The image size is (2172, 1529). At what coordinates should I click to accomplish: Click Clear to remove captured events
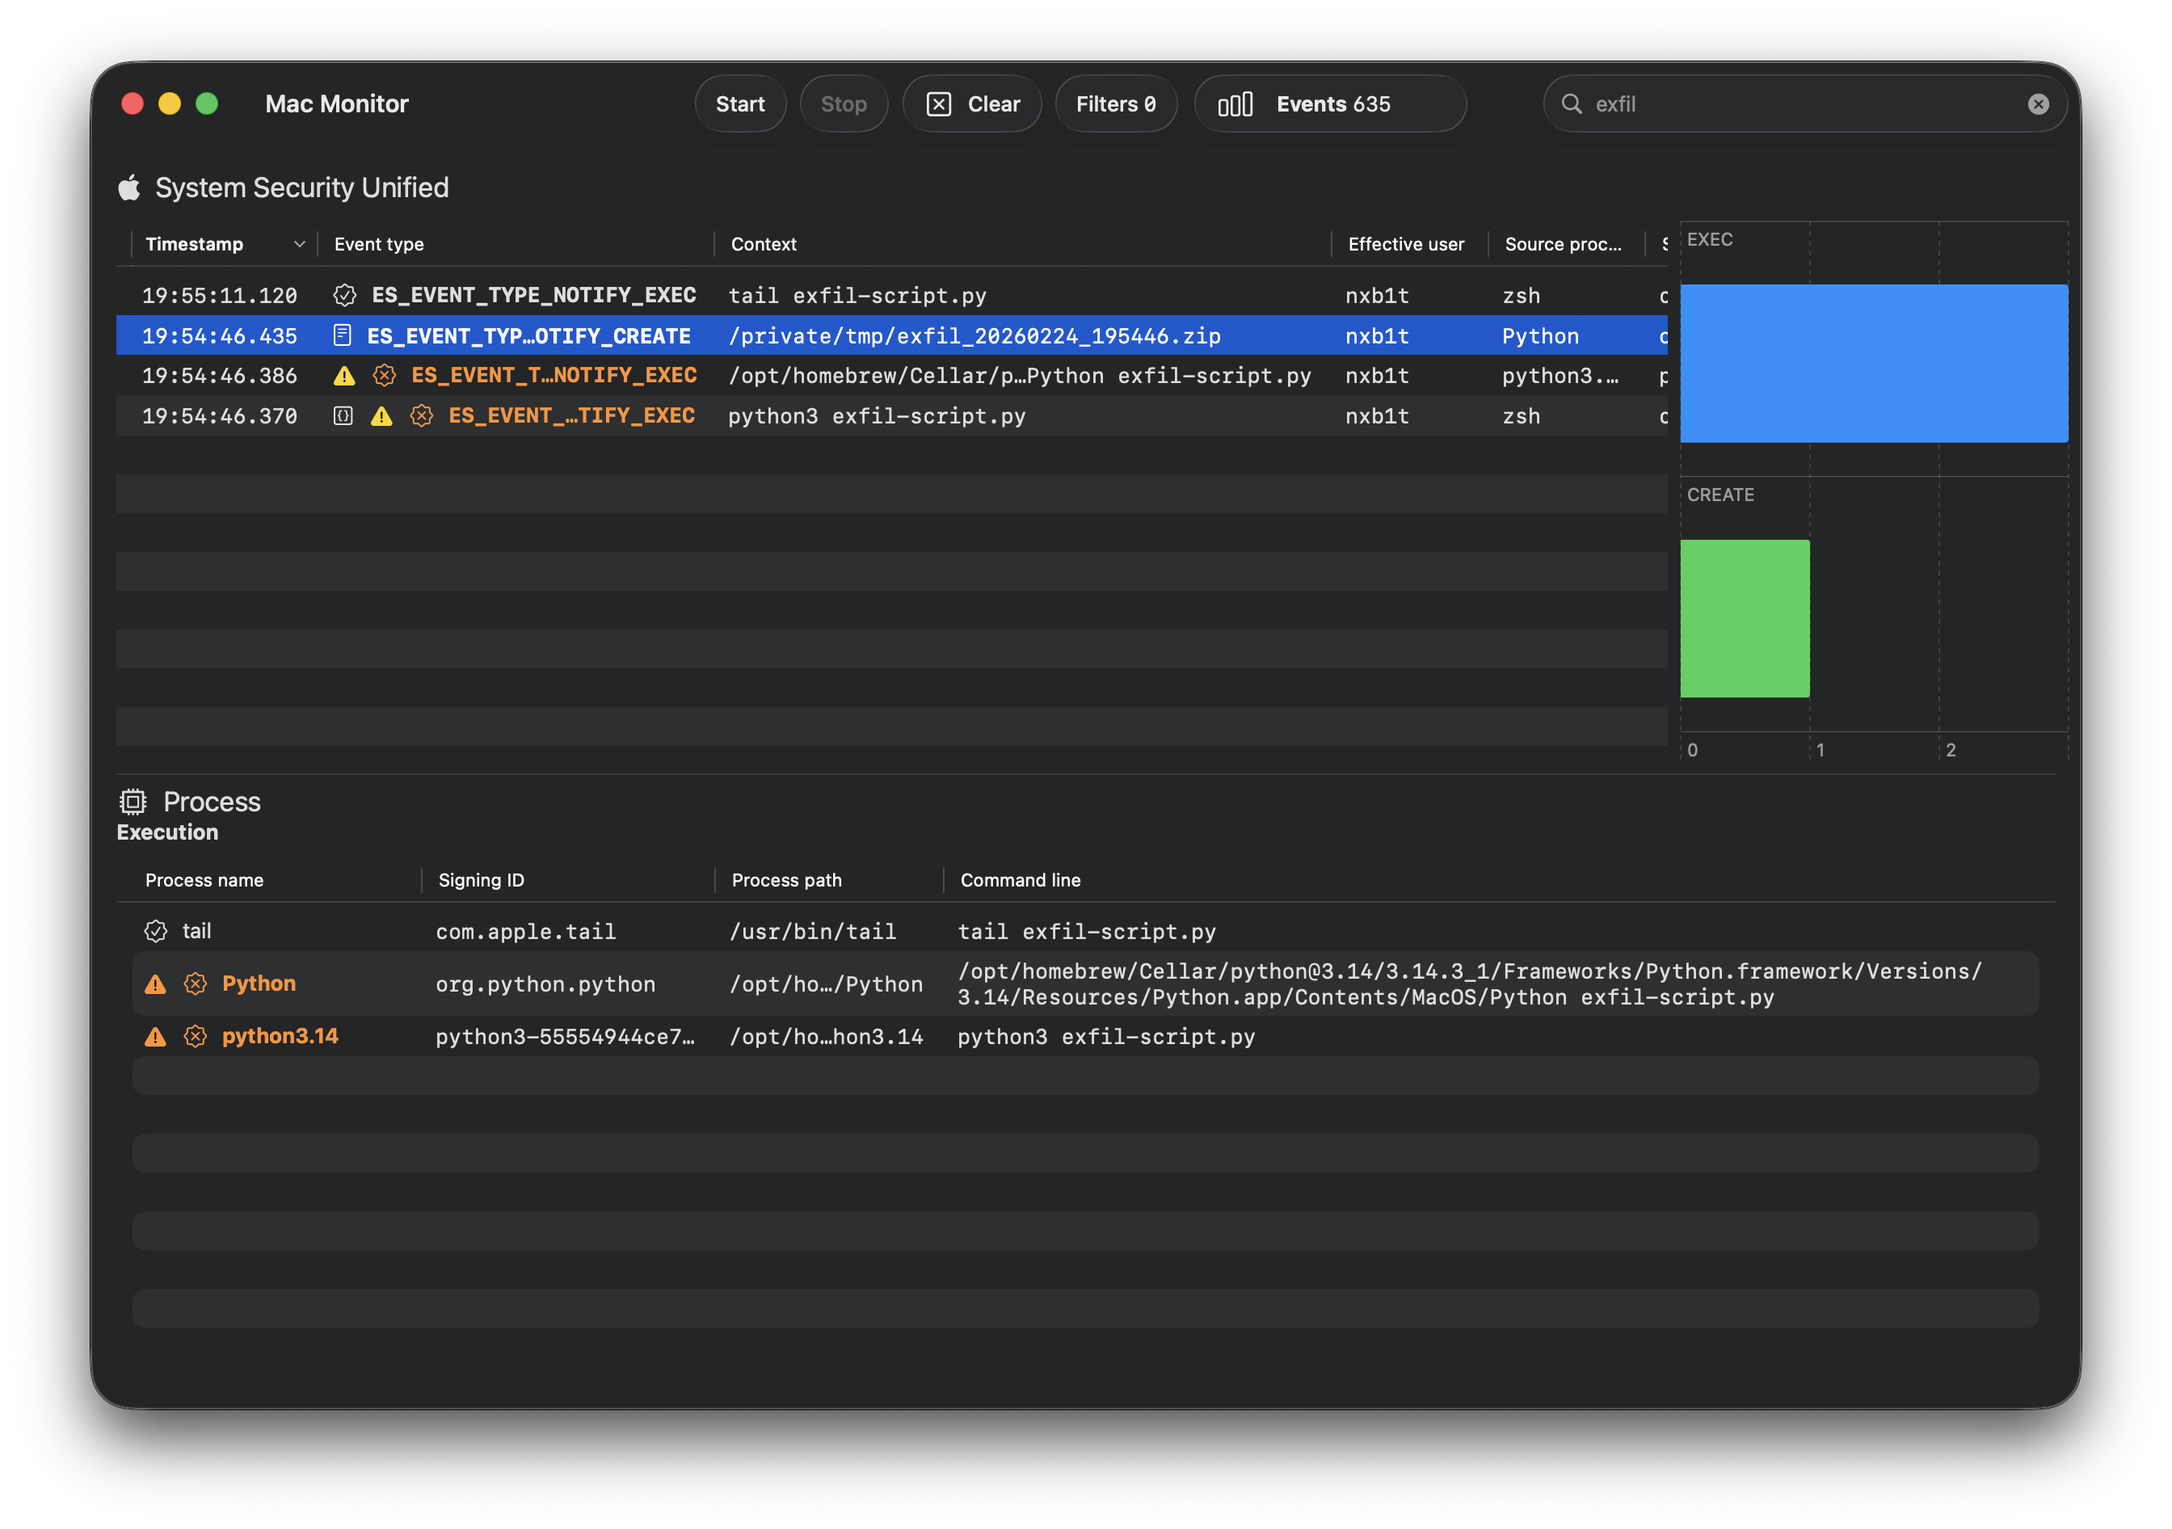[x=973, y=104]
